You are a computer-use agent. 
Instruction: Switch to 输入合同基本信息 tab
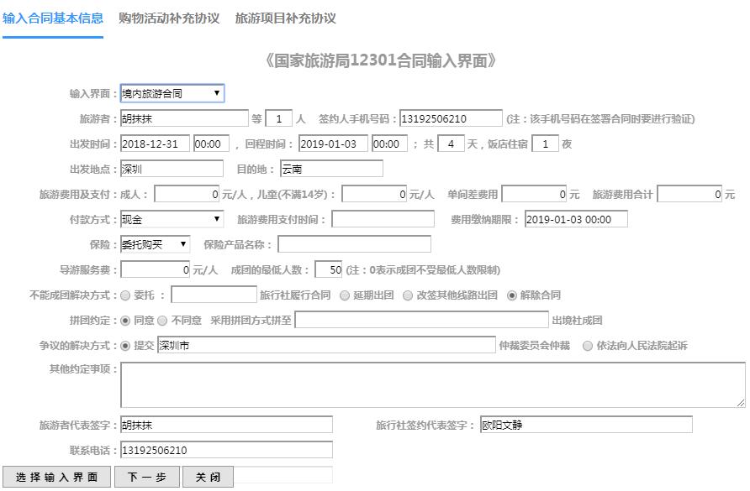[x=53, y=18]
